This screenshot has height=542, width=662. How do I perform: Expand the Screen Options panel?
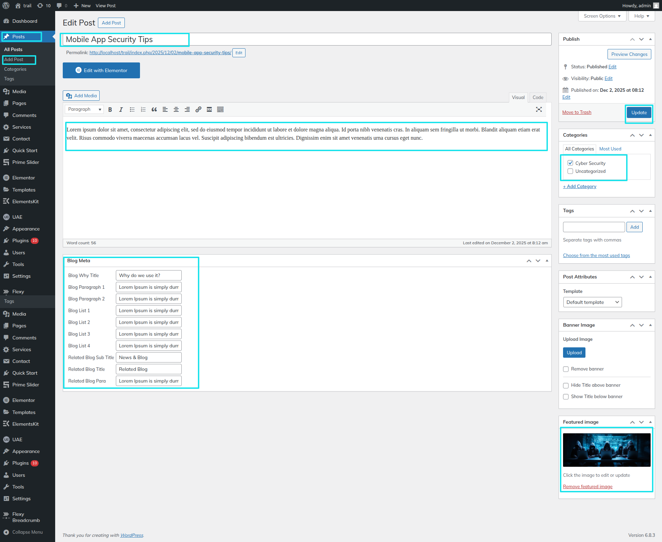pyautogui.click(x=602, y=16)
